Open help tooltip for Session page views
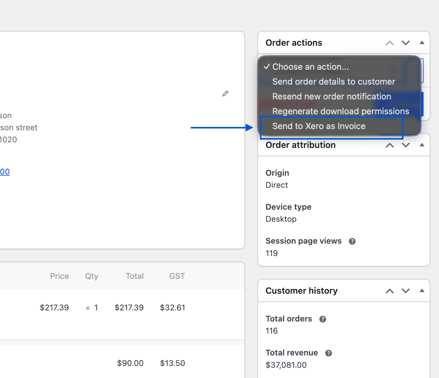The image size is (439, 378). pyautogui.click(x=352, y=241)
